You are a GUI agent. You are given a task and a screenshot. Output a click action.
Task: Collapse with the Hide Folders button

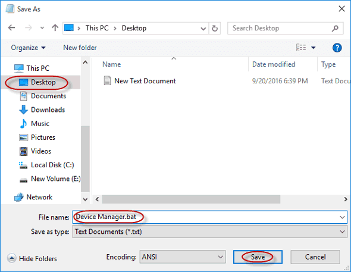[32, 258]
